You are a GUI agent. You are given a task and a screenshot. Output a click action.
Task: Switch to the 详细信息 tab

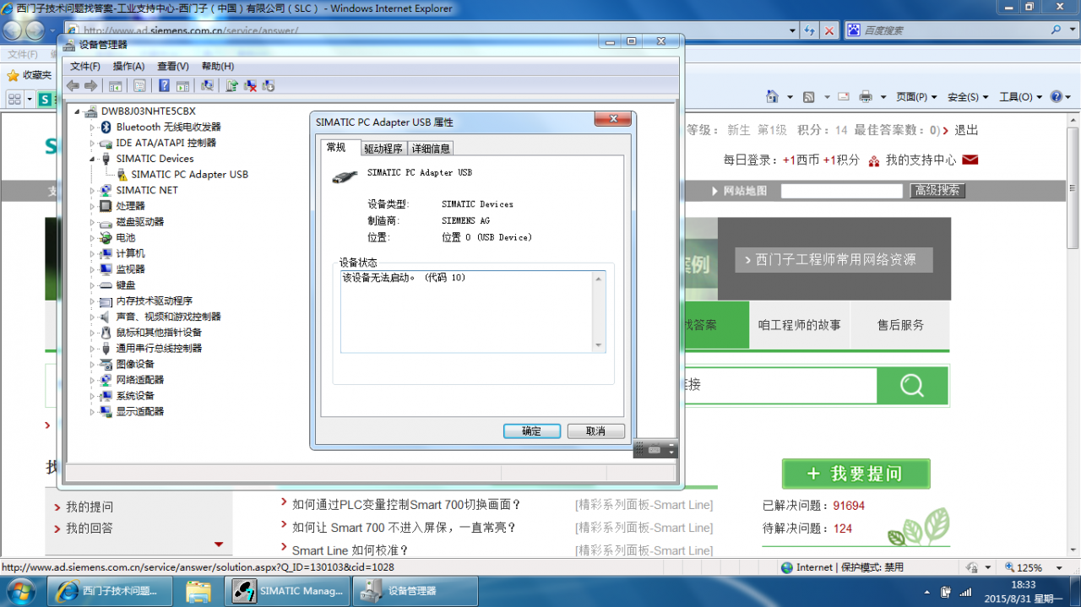point(431,149)
